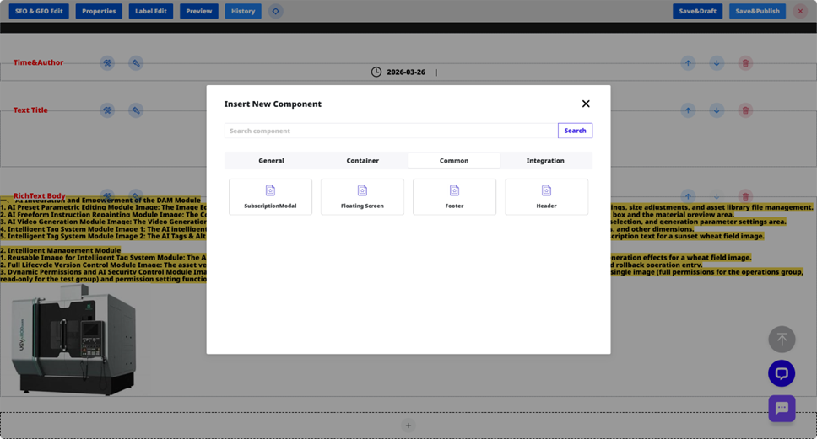Close the Insert New Component dialog
Viewport: 817px width, 439px height.
pyautogui.click(x=586, y=104)
